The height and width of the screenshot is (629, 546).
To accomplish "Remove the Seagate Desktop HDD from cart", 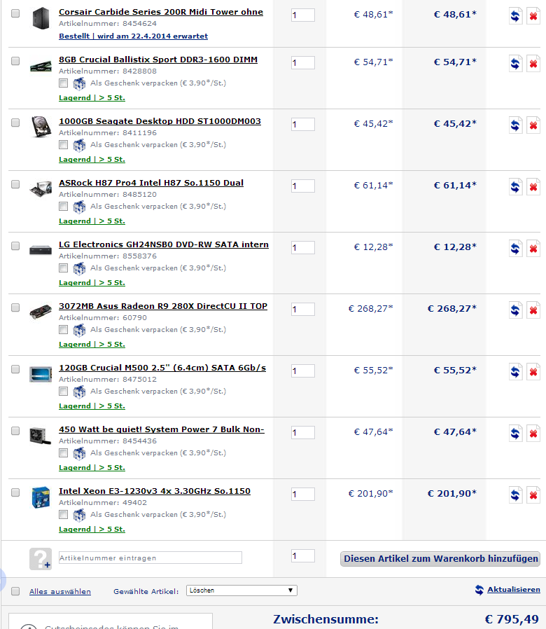I will [533, 125].
